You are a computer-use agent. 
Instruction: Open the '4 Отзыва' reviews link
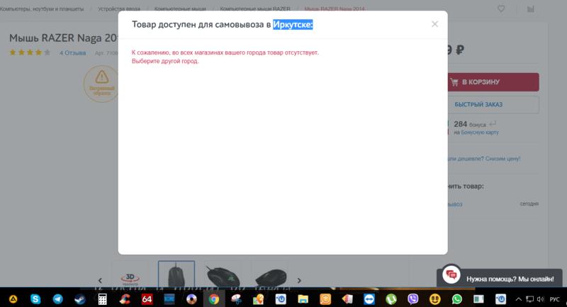pyautogui.click(x=73, y=52)
